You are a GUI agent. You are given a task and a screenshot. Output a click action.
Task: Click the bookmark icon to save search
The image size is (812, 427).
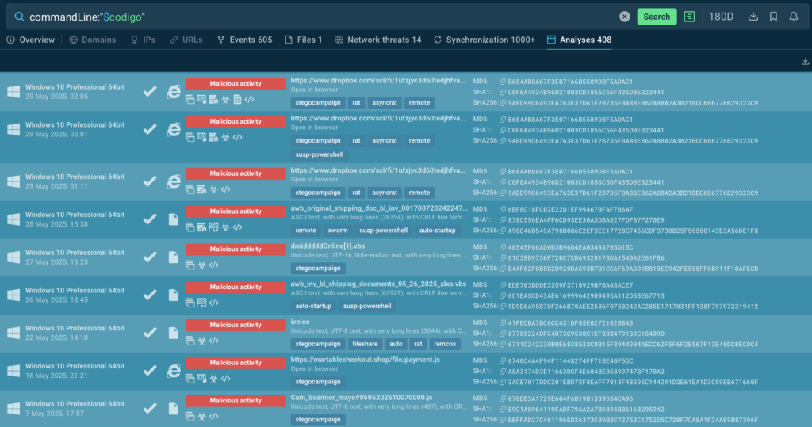[773, 17]
